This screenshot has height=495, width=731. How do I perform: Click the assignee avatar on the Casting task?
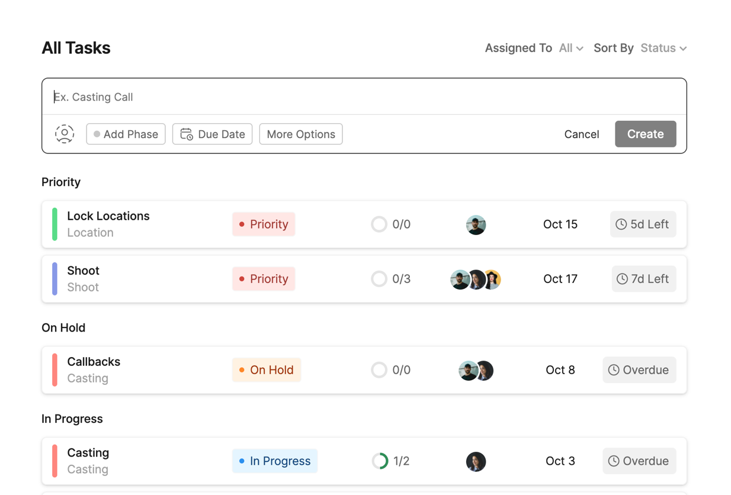pyautogui.click(x=476, y=461)
